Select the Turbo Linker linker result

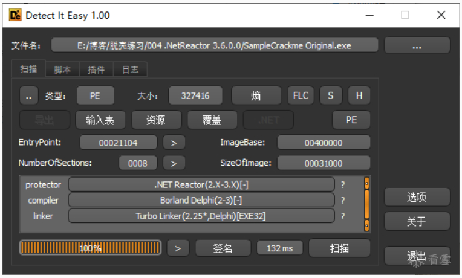pyautogui.click(x=201, y=216)
